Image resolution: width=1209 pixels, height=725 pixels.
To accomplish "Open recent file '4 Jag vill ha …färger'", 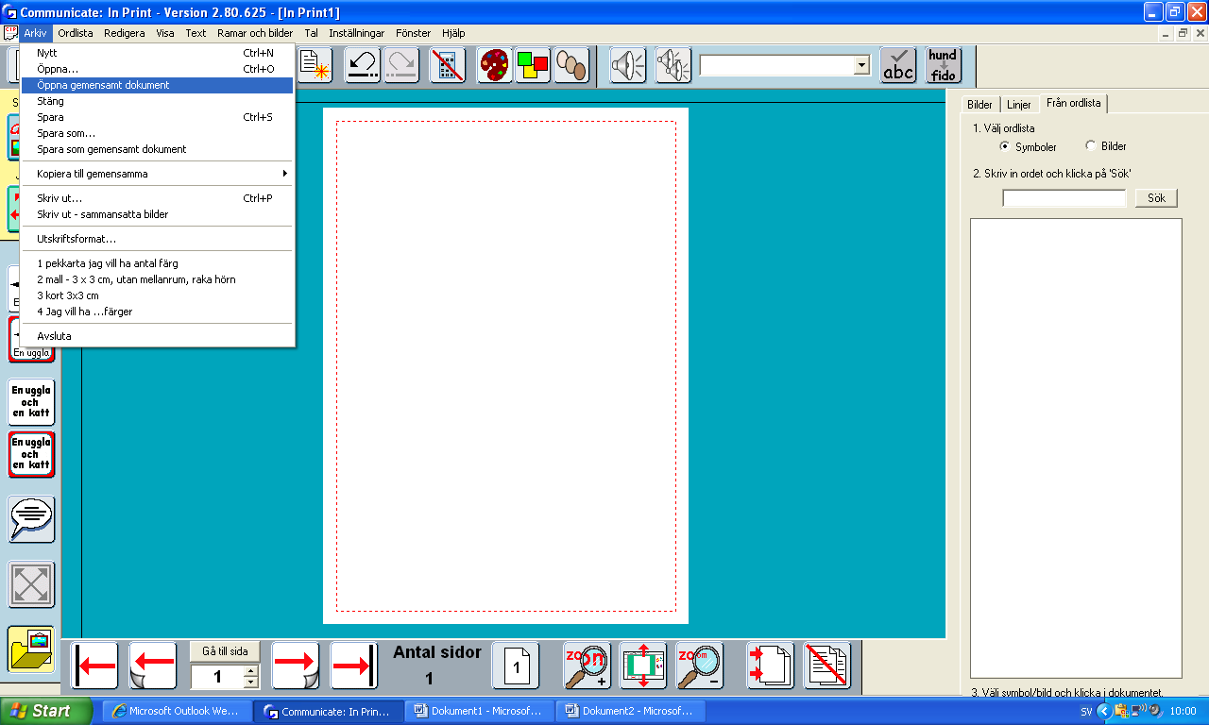I will [x=157, y=312].
